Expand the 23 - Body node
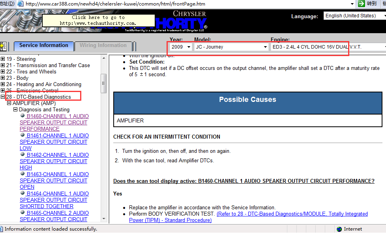 (3, 78)
